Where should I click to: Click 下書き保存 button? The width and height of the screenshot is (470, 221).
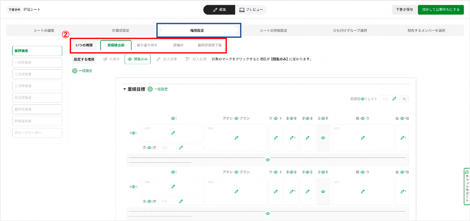pyautogui.click(x=404, y=10)
